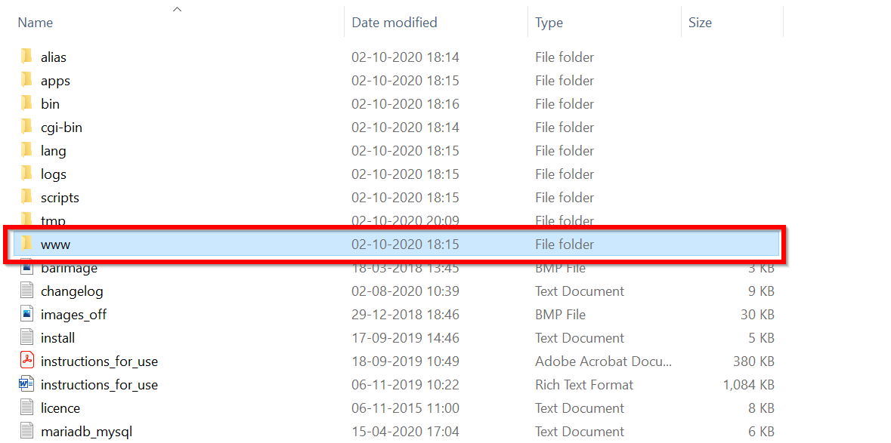Click the licence text document icon
891x443 pixels.
[26, 408]
